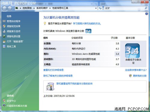The image size is (150, 112).
Task: Click the 查看和打印详细信息 link
Action: click(53, 70)
